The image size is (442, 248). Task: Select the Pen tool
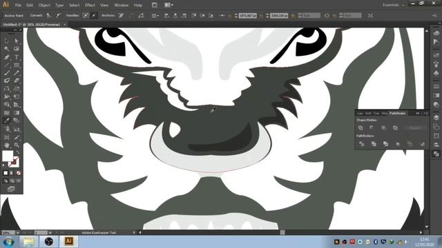pyautogui.click(x=7, y=57)
